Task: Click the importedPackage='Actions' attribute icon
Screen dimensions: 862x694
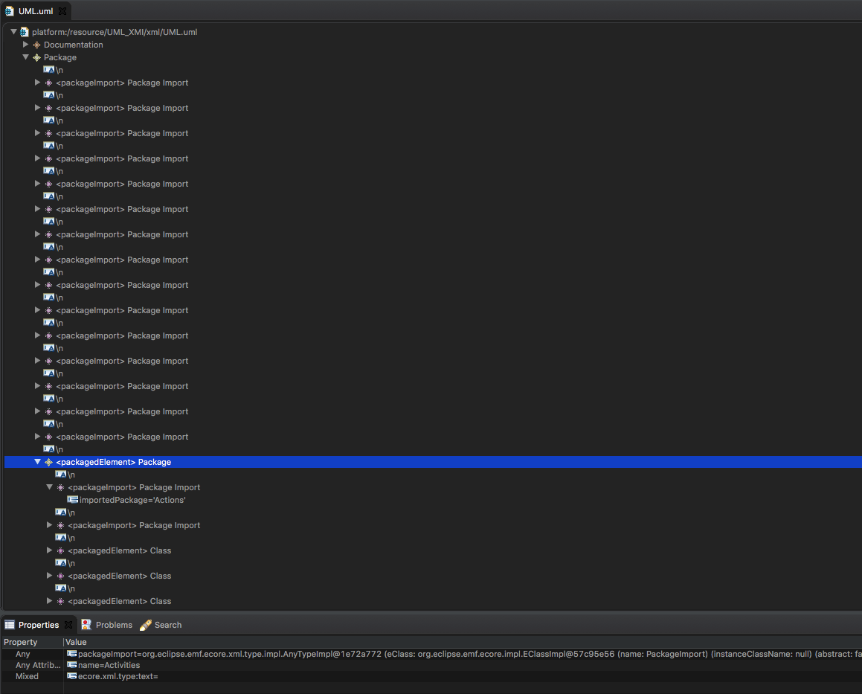Action: (73, 500)
